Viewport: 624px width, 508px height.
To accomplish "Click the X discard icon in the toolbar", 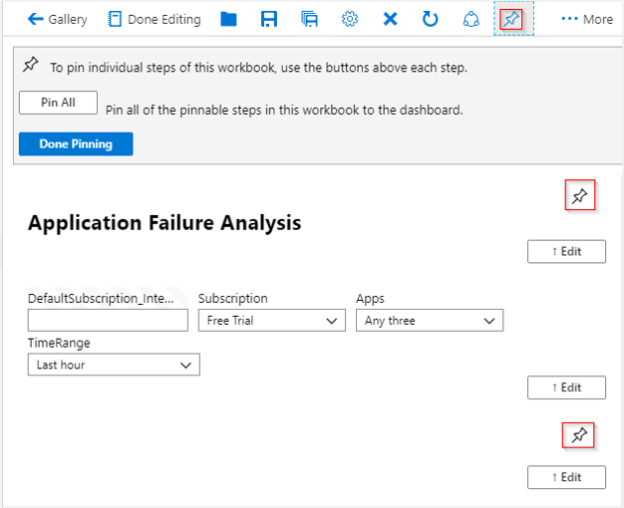I will tap(390, 19).
